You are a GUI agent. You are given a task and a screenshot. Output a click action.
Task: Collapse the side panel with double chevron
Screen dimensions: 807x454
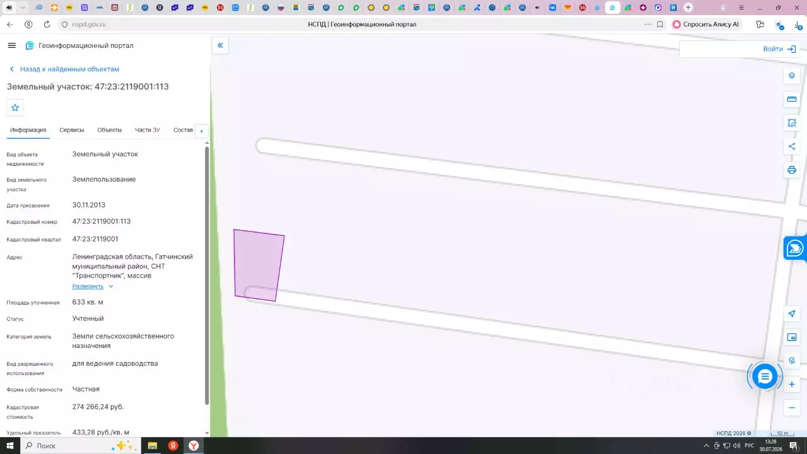(220, 45)
